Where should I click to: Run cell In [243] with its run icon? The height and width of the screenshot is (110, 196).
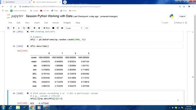pos(28,32)
